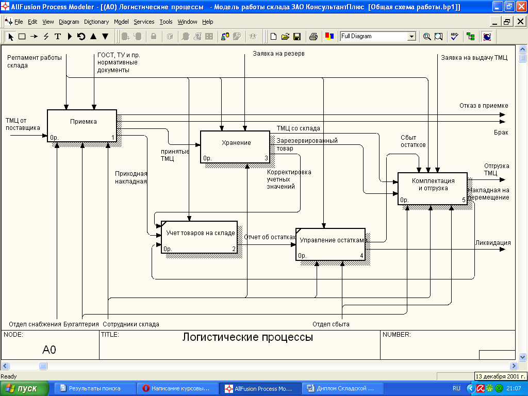Image resolution: width=528 pixels, height=396 pixels.
Task: Select the Учет товаров на складе box
Action: (200, 237)
